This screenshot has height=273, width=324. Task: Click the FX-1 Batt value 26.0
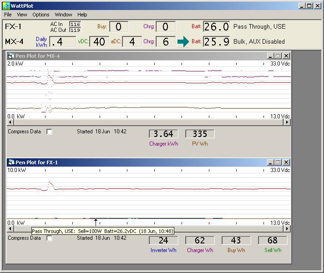[216, 27]
